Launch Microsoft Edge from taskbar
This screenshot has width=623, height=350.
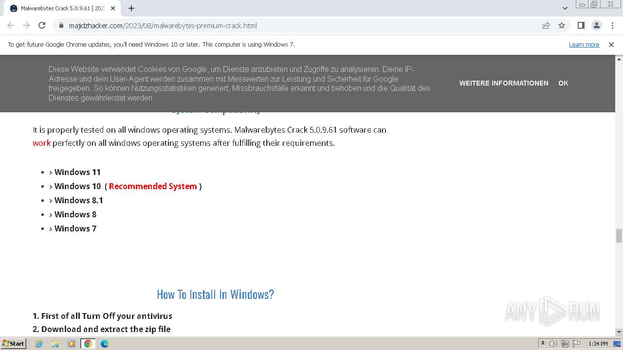point(104,344)
